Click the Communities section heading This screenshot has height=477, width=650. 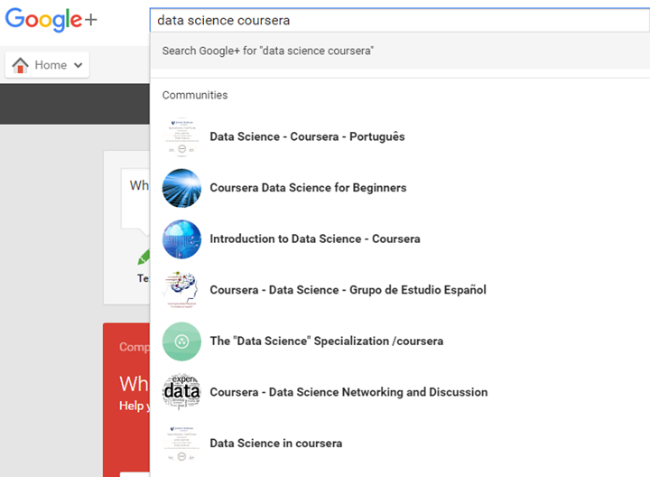[x=195, y=95]
